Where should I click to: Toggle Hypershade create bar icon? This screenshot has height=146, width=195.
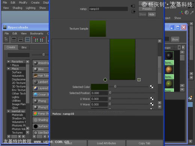[6, 39]
